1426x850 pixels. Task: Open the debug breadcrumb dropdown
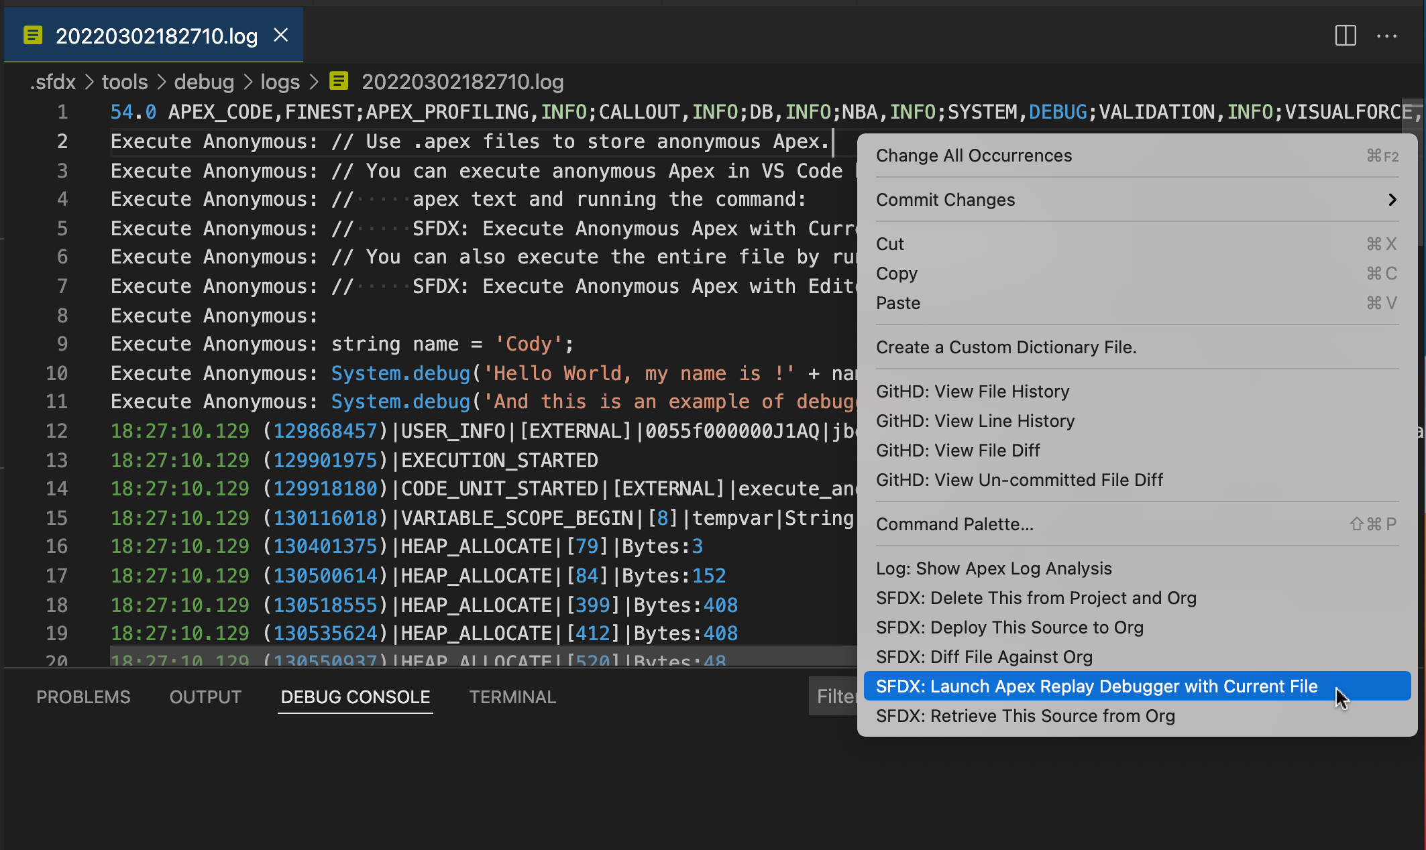point(204,81)
